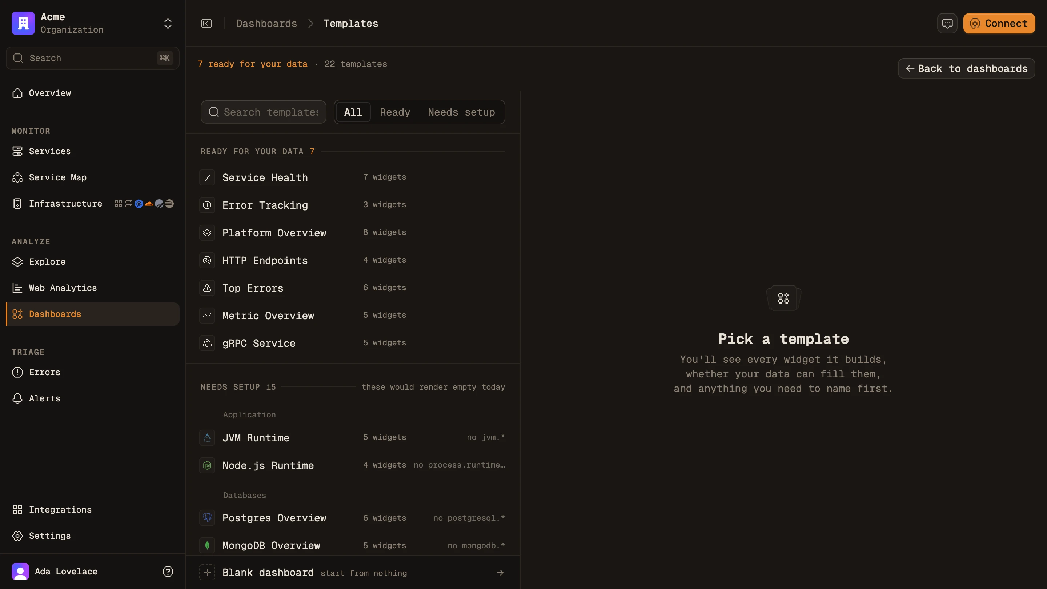This screenshot has width=1047, height=589.
Task: Click the gRPC Service template icon
Action: (207, 344)
